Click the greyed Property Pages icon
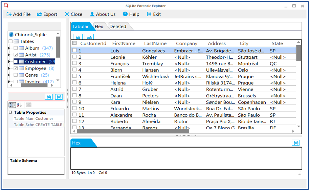 tap(29, 105)
